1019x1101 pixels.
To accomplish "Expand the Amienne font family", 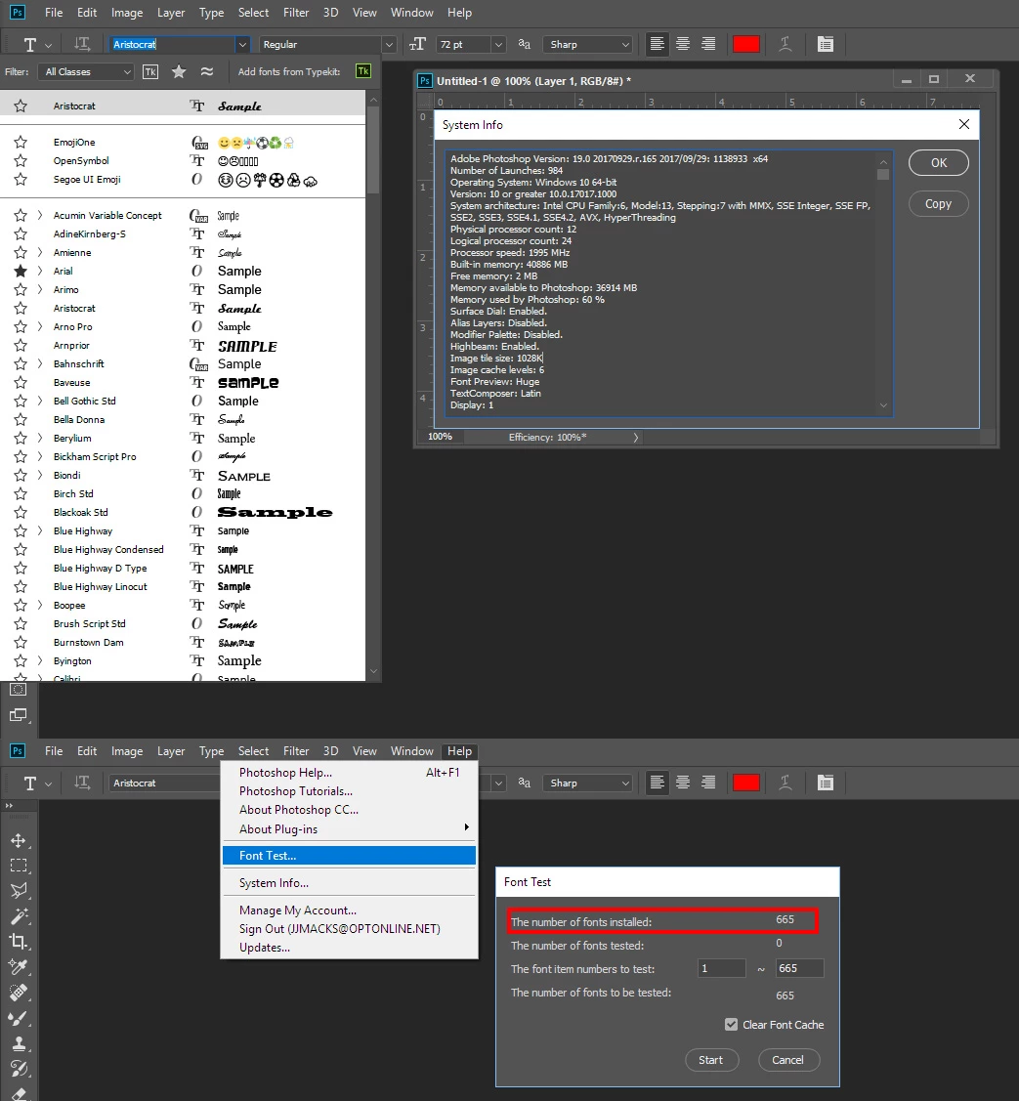I will (40, 253).
